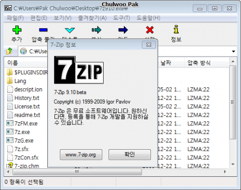Maximize the 7-Zip main window

(214, 8)
